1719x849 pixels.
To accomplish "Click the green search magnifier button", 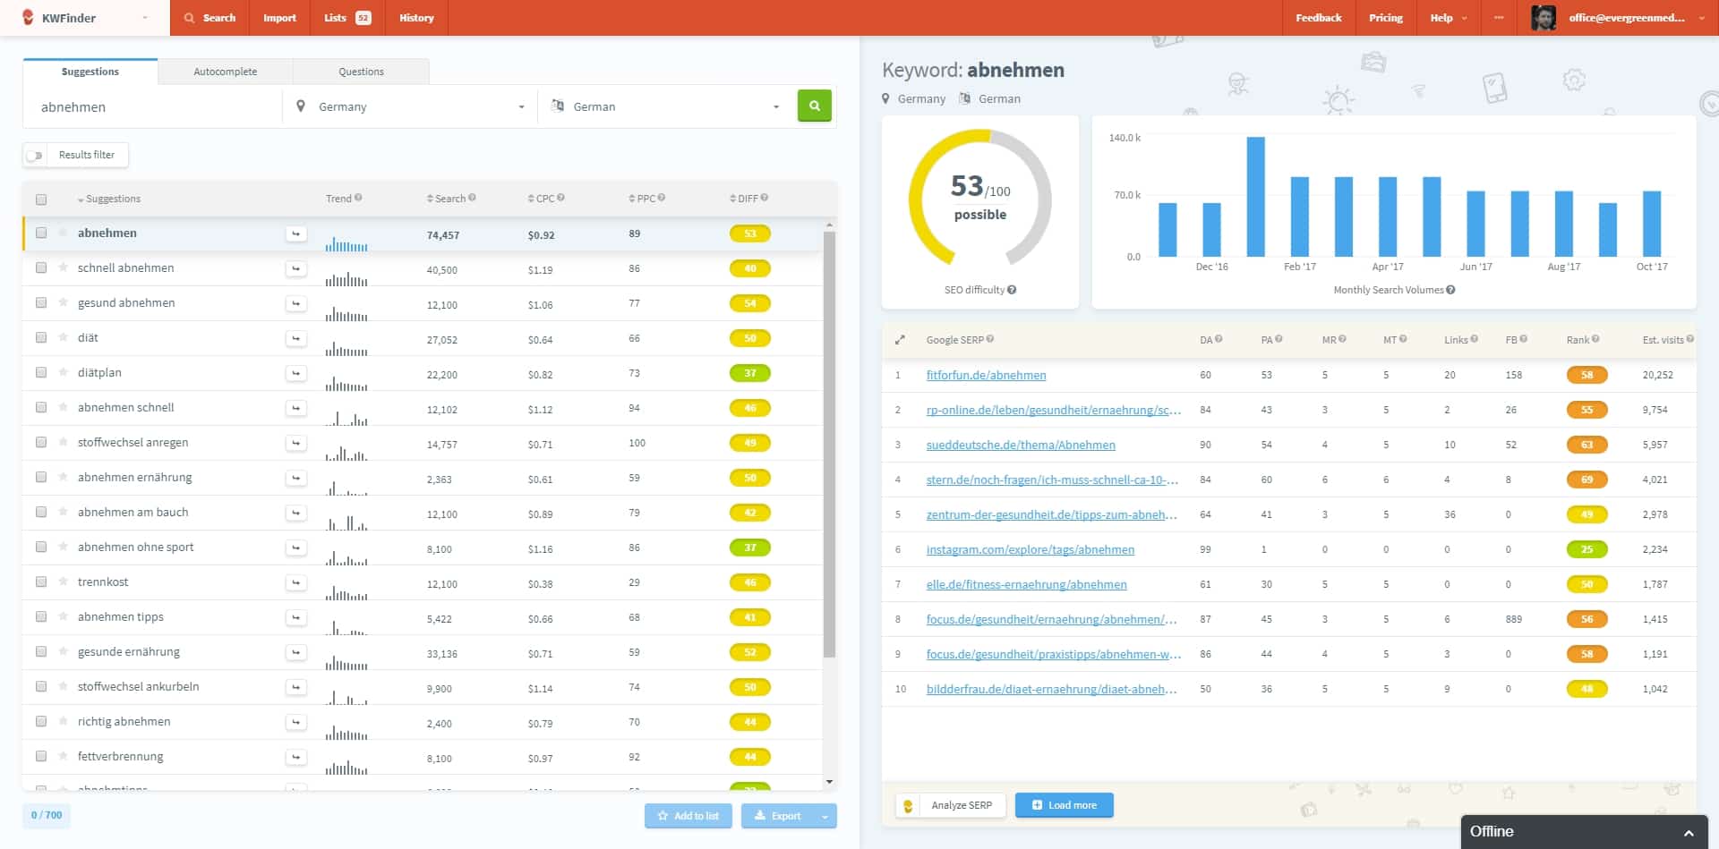I will point(814,106).
